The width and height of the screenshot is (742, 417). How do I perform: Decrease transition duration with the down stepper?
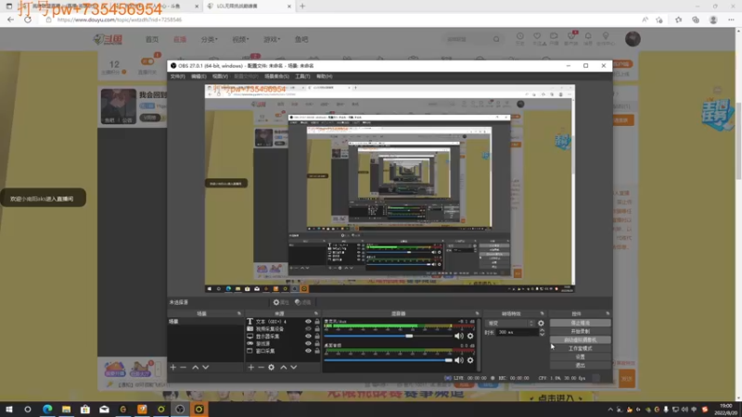point(542,335)
